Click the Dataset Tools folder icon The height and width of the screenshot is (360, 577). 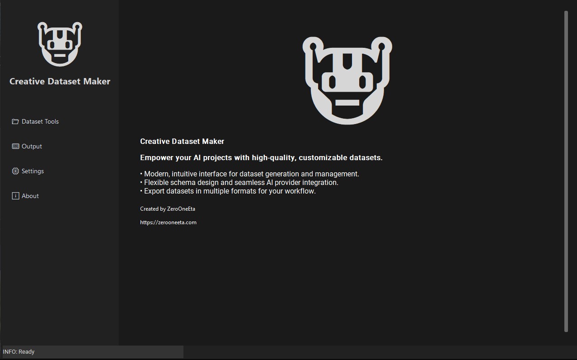click(x=15, y=121)
